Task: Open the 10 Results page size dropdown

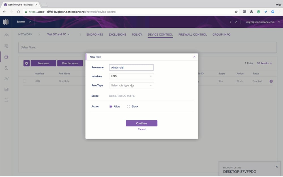Action: tap(264, 63)
